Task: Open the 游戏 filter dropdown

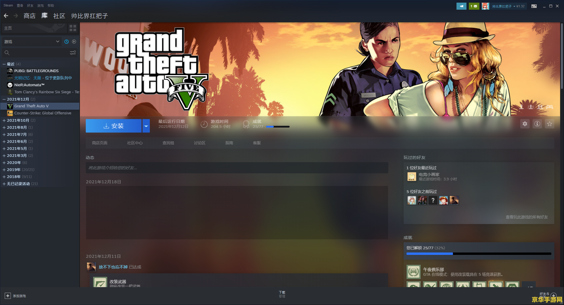Action: pos(32,42)
